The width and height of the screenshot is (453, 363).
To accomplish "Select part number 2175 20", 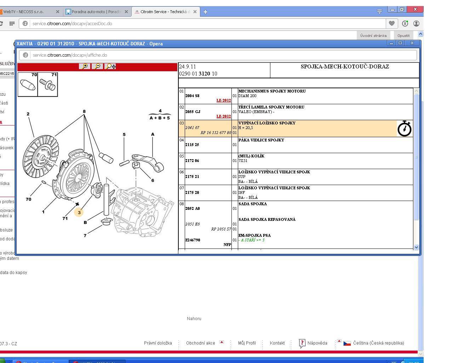I will coord(192,192).
